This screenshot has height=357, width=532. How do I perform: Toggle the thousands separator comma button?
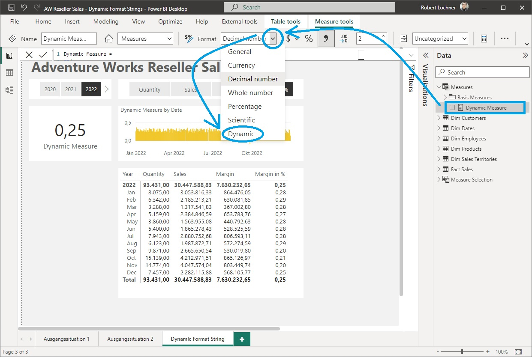tap(326, 39)
